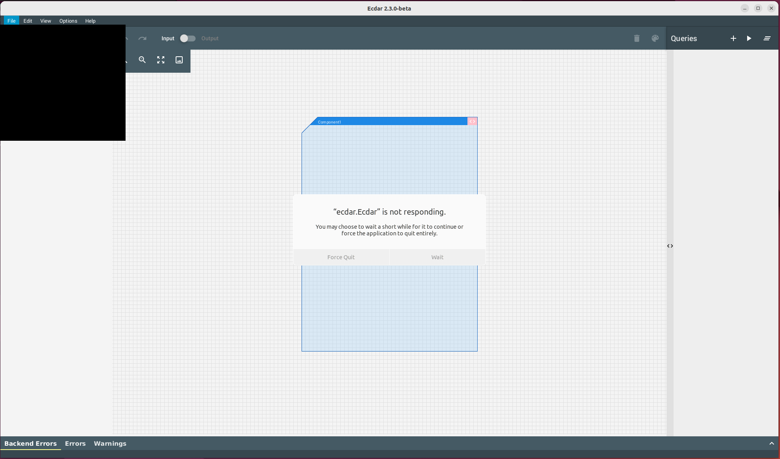Click the redo arrow icon
Viewport: 780px width, 459px height.
pos(142,38)
